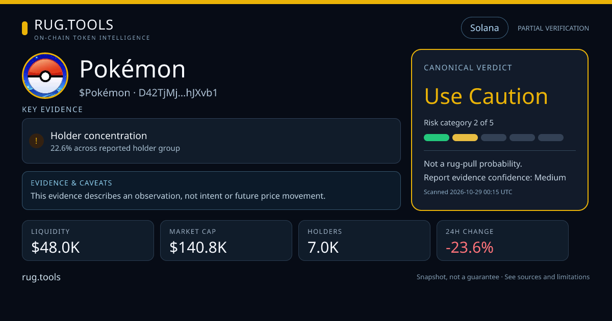Open the Evidence & Caveats panel
This screenshot has height=321, width=612.
(211, 191)
